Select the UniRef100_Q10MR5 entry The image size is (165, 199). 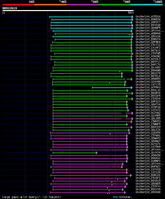148,116
